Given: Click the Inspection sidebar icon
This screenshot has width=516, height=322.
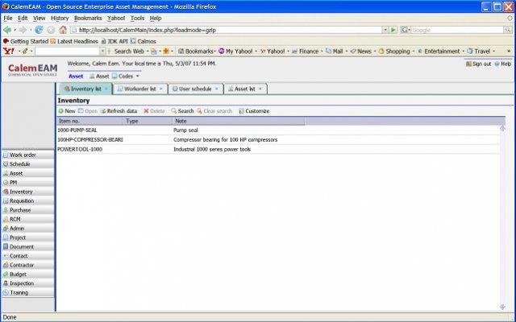Looking at the screenshot, I should [x=6, y=283].
